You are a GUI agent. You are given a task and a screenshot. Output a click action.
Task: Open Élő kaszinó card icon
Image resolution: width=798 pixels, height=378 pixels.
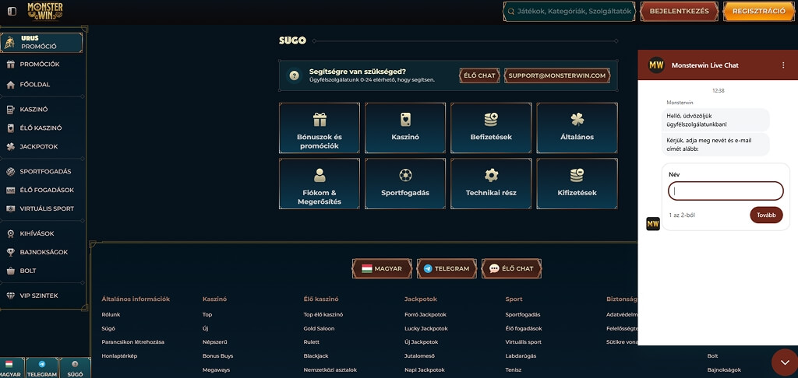(10, 128)
